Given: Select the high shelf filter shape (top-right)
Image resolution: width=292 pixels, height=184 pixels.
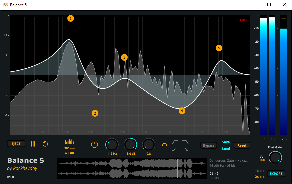Looking at the screenshot, I should pyautogui.click(x=185, y=142).
